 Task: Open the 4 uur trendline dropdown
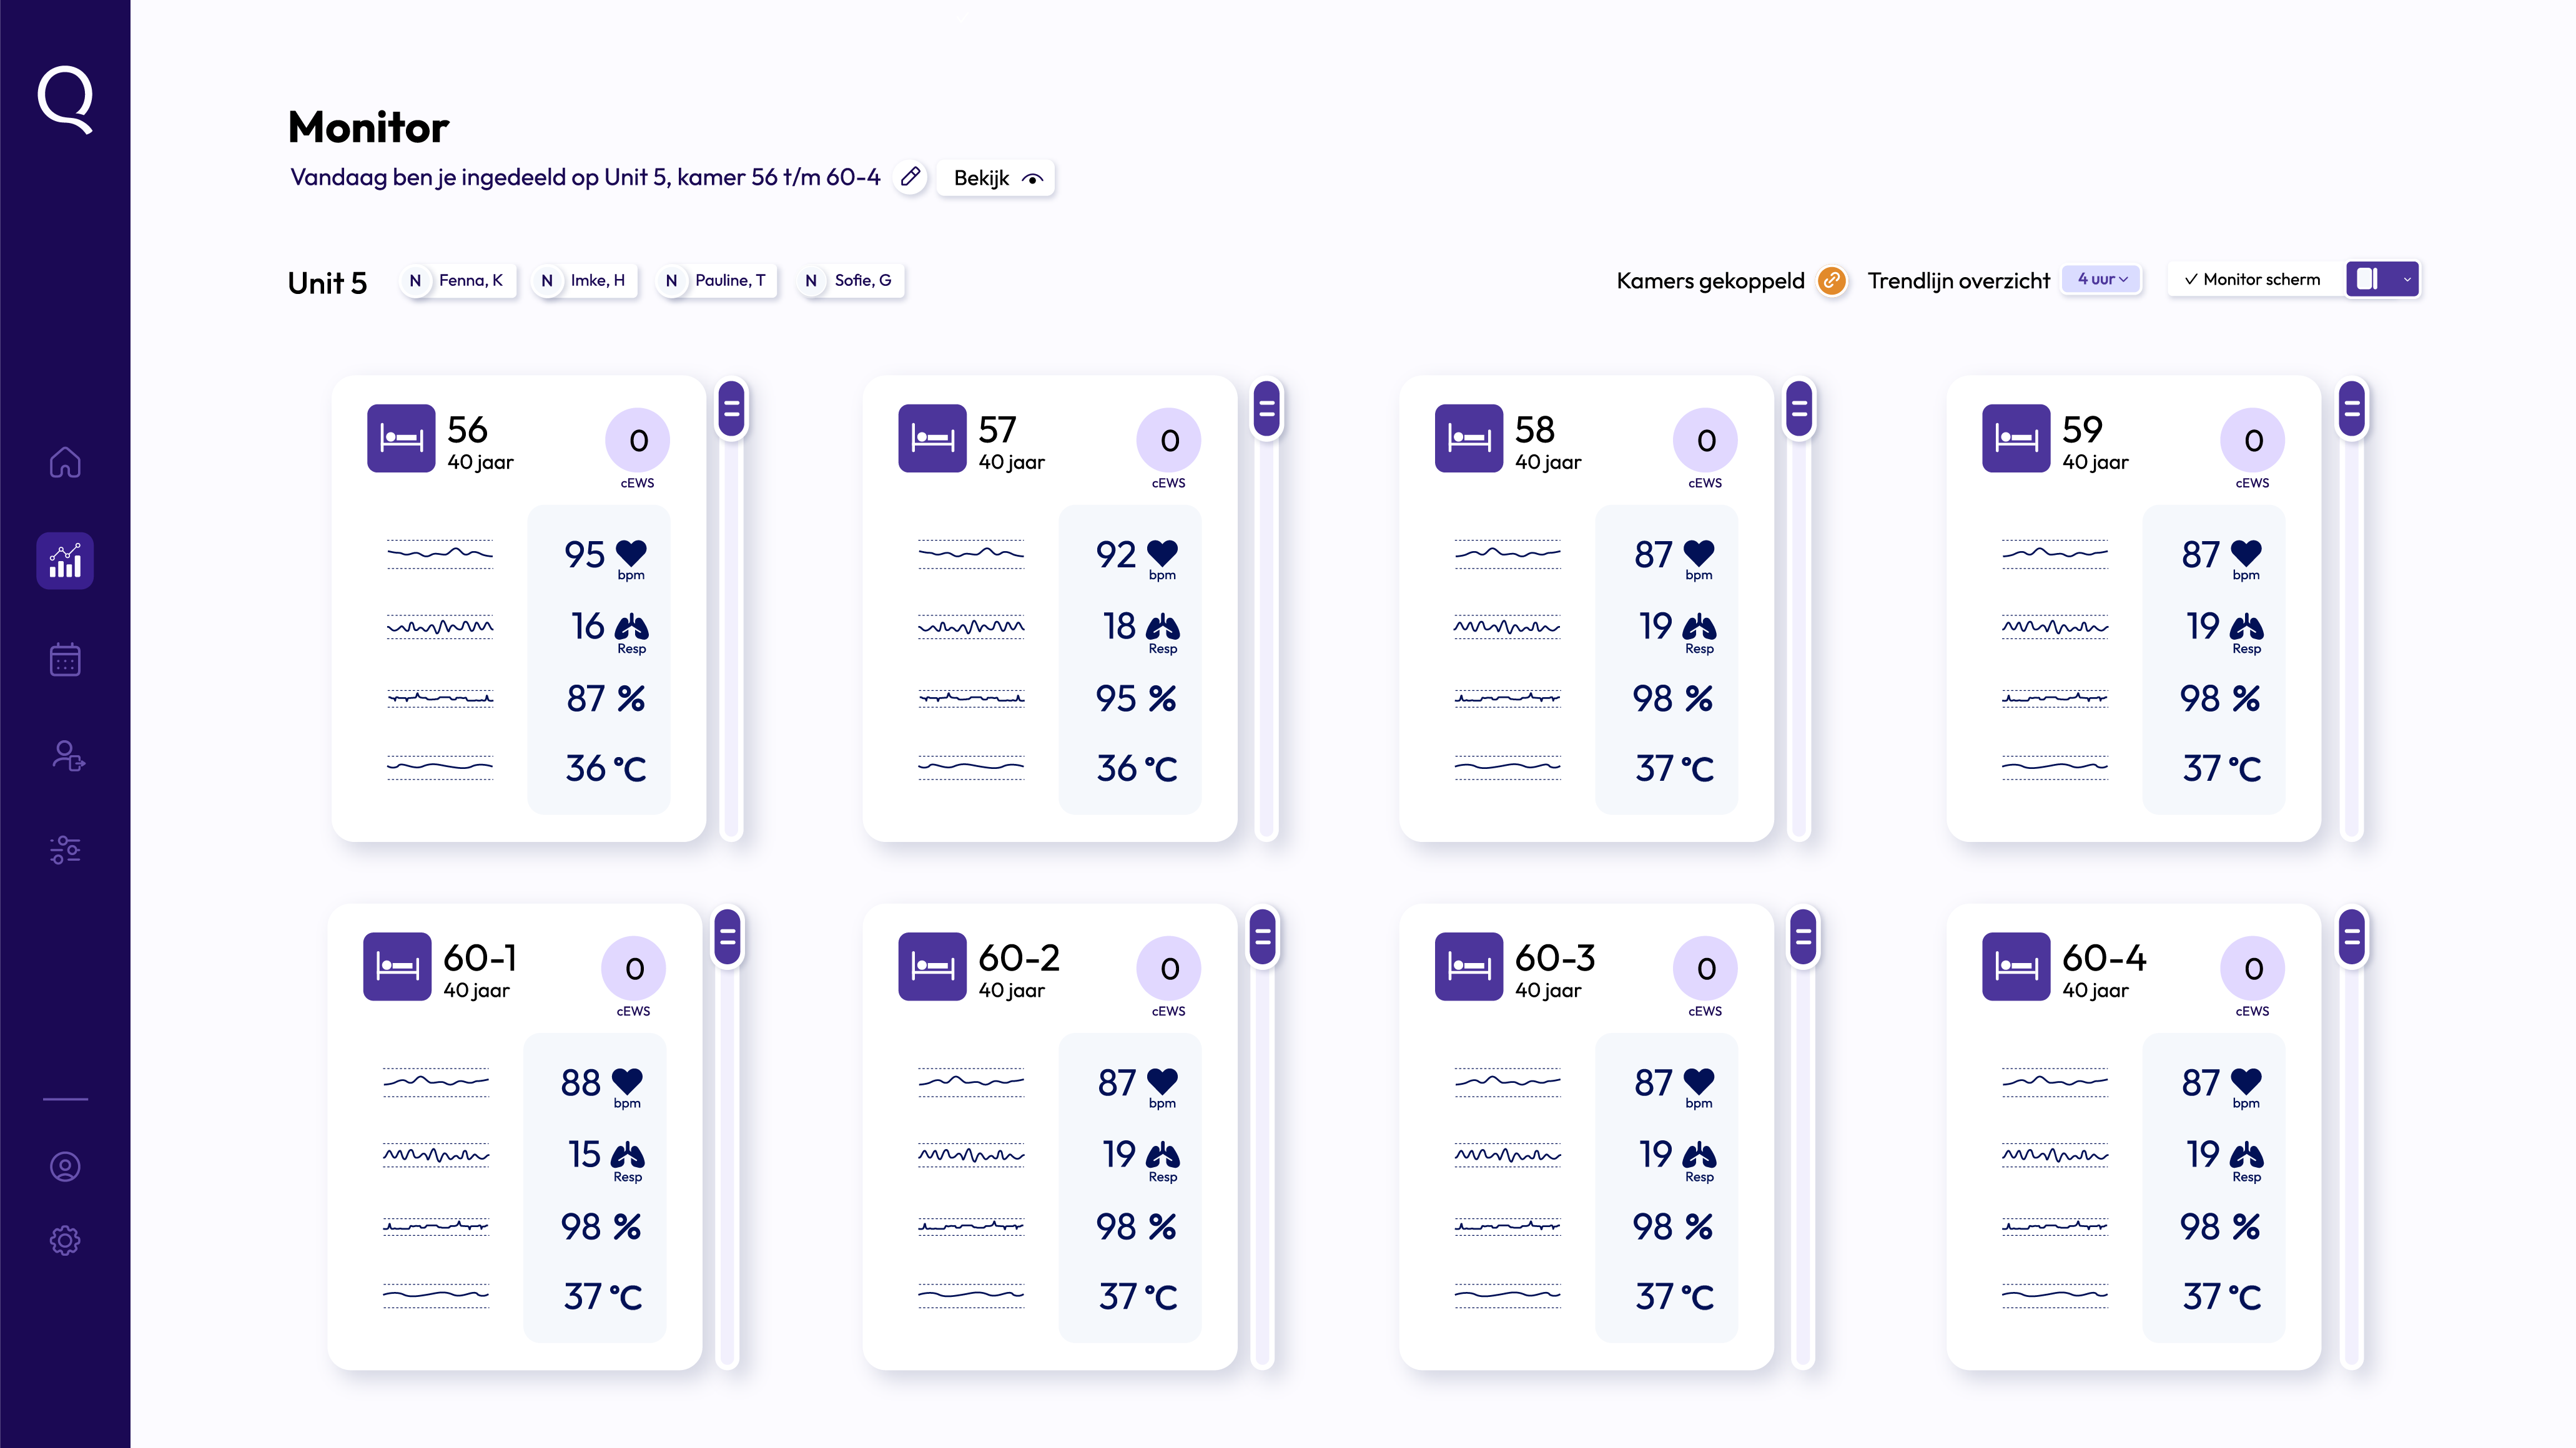point(2102,280)
